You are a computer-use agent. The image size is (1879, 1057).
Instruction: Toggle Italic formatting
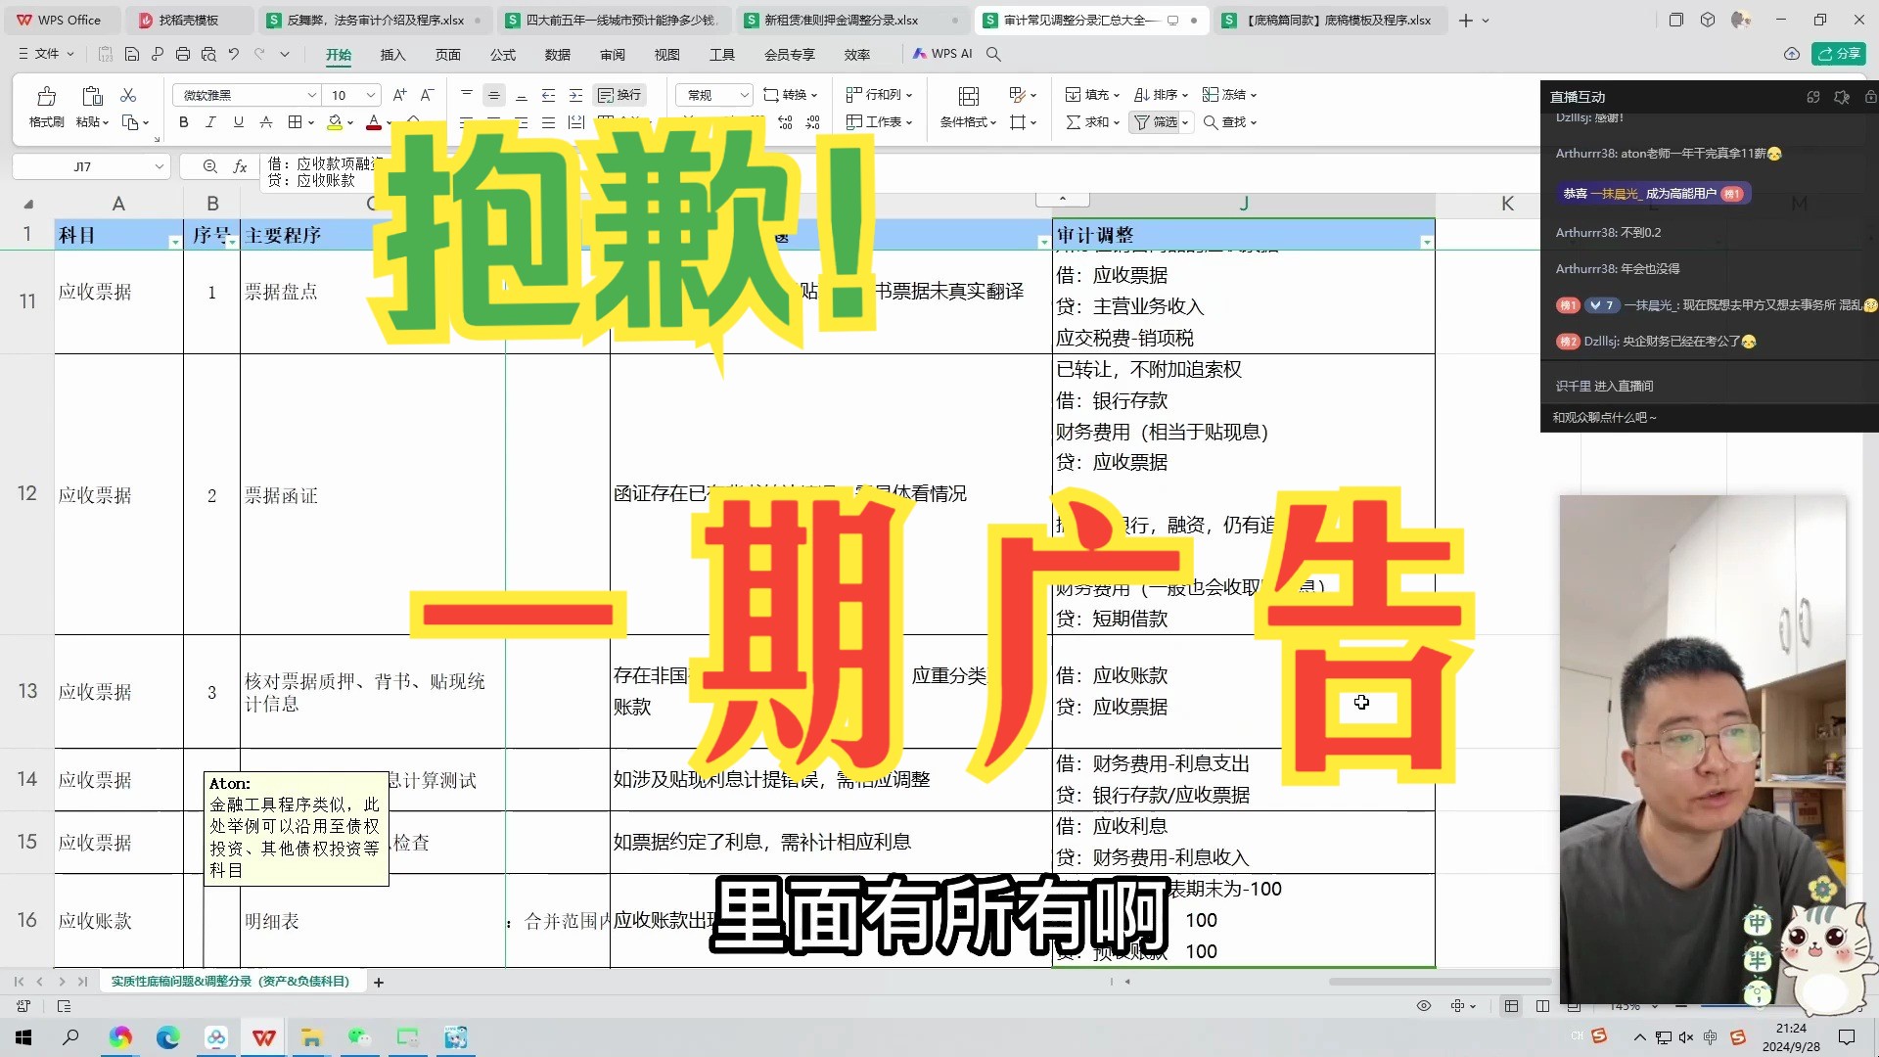210,122
